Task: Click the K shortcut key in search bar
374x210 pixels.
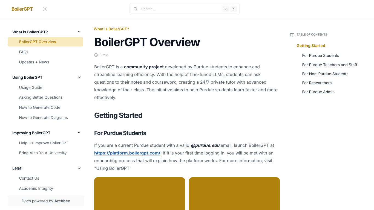Action: point(233,9)
